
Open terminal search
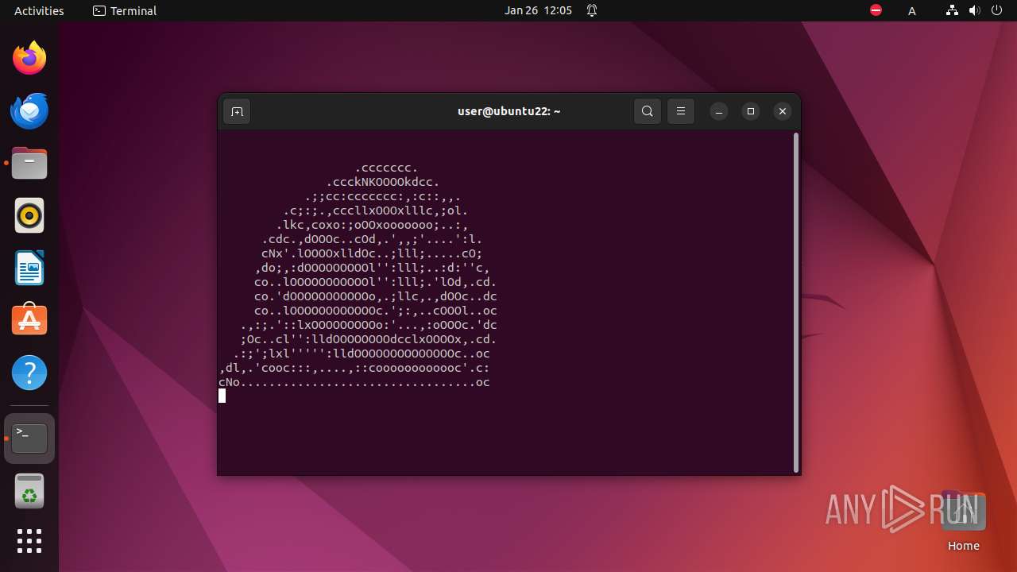click(648, 111)
